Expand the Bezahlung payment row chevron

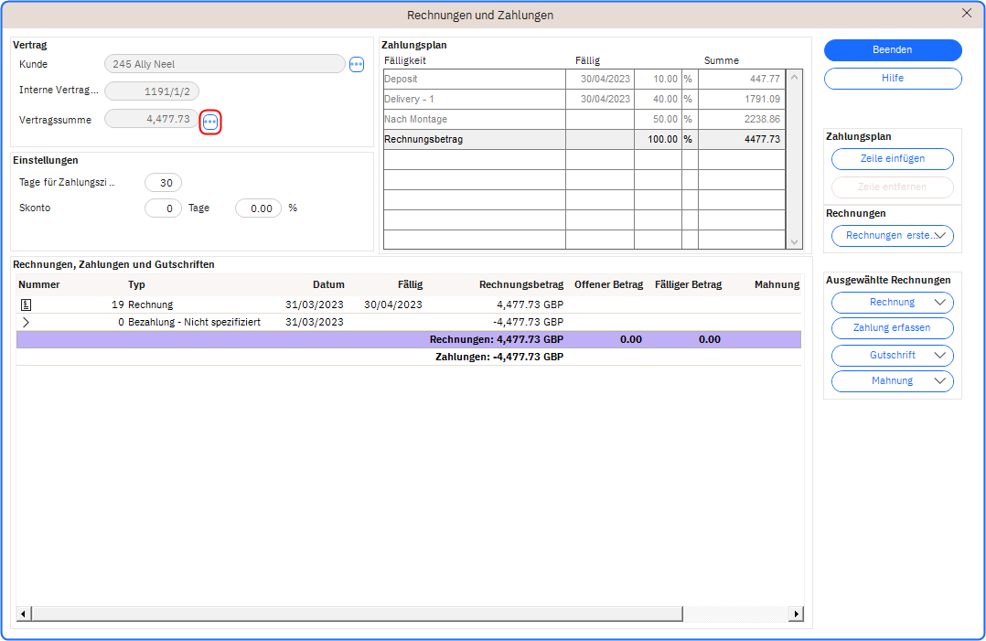(x=26, y=322)
